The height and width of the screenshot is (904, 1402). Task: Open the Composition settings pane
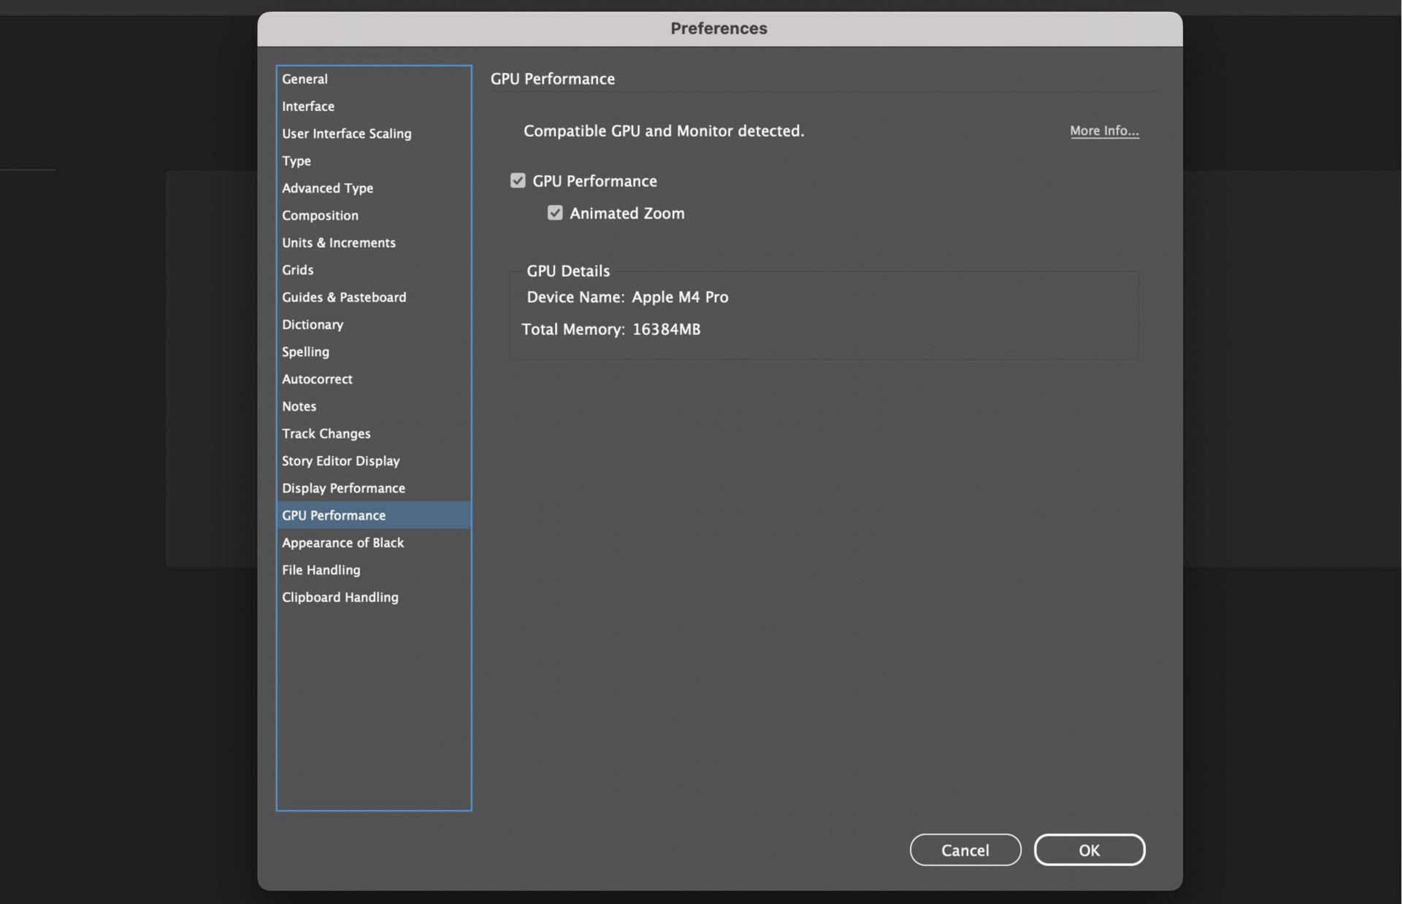click(320, 215)
